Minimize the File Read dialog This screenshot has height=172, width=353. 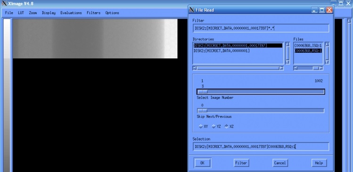click(314, 10)
